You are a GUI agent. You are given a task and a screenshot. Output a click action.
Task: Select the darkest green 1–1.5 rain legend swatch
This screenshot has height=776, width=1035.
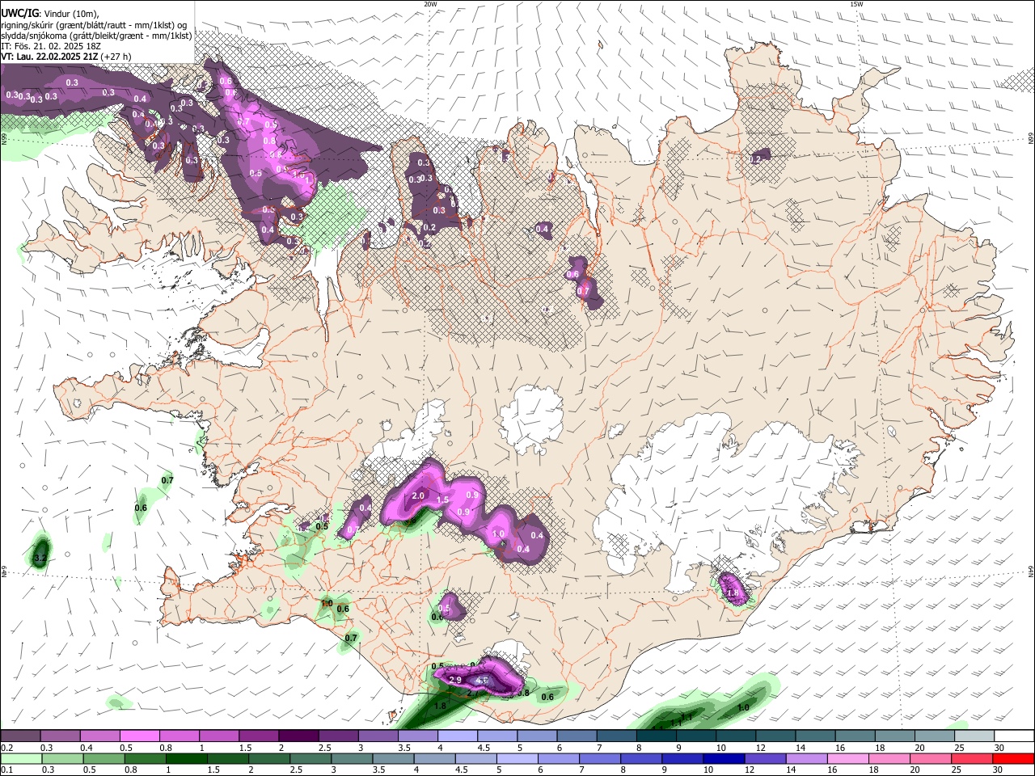186,758
